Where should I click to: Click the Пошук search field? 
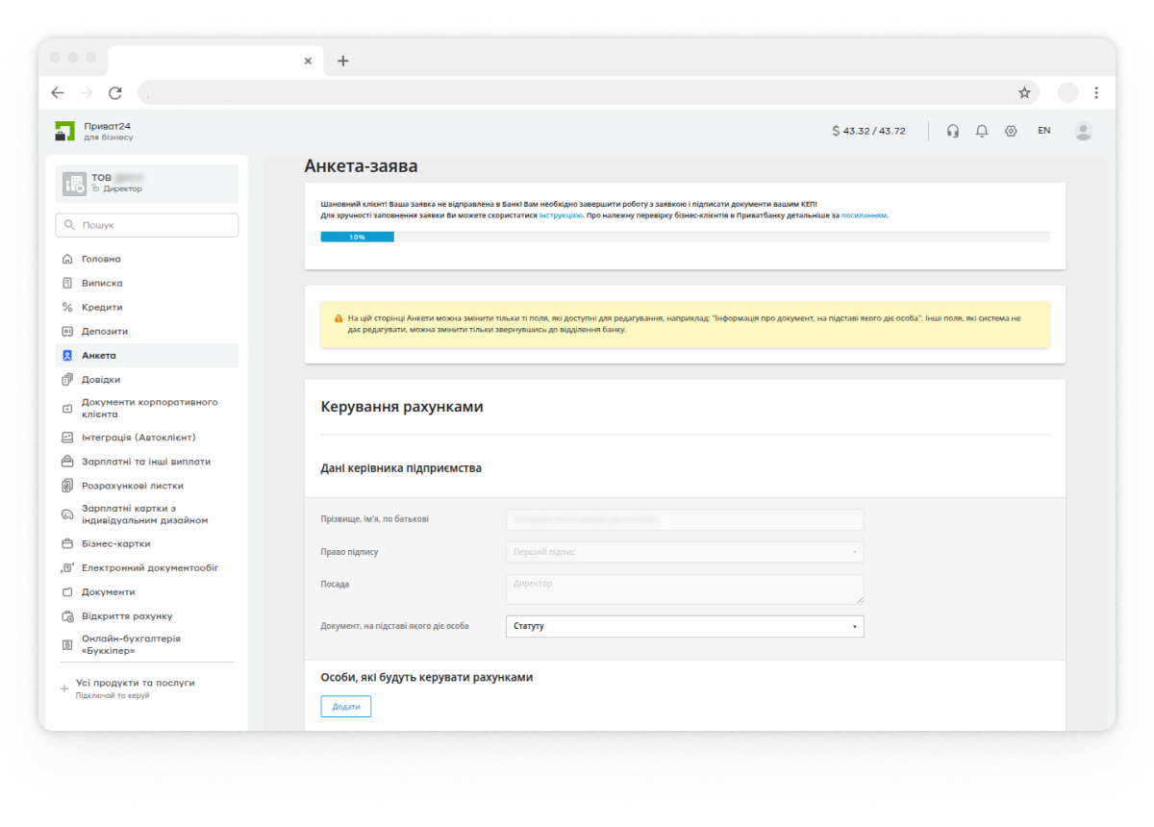point(147,225)
